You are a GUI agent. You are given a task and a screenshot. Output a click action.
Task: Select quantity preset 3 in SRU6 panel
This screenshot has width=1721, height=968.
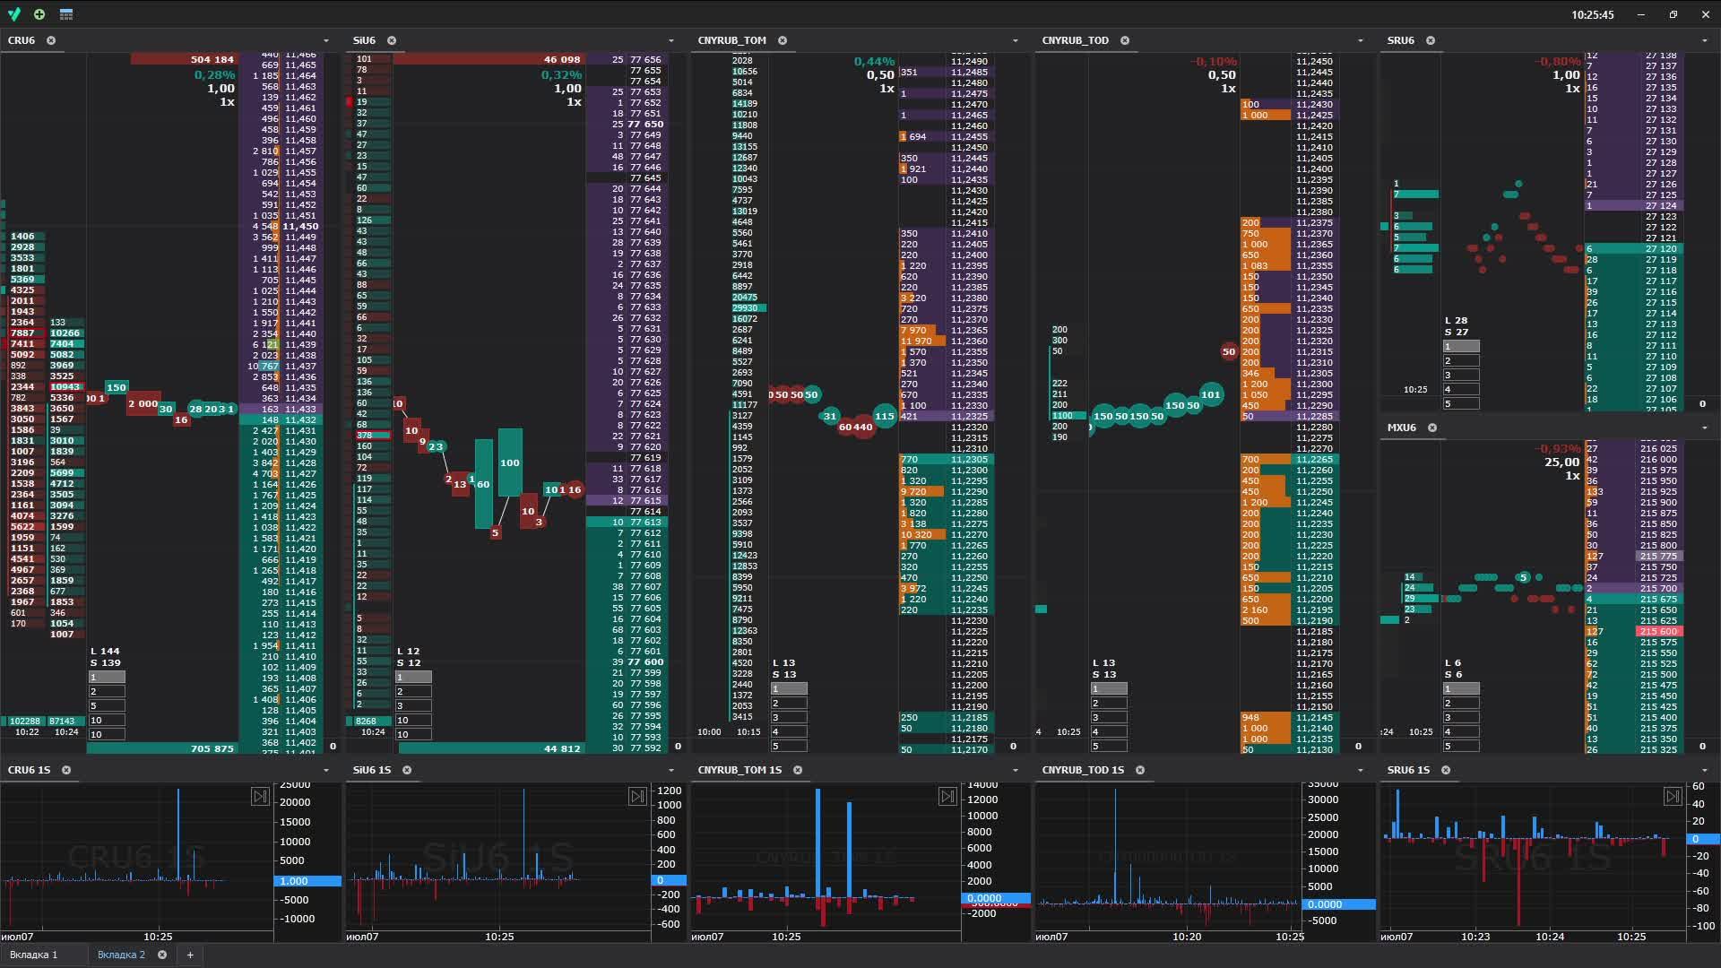(1461, 375)
